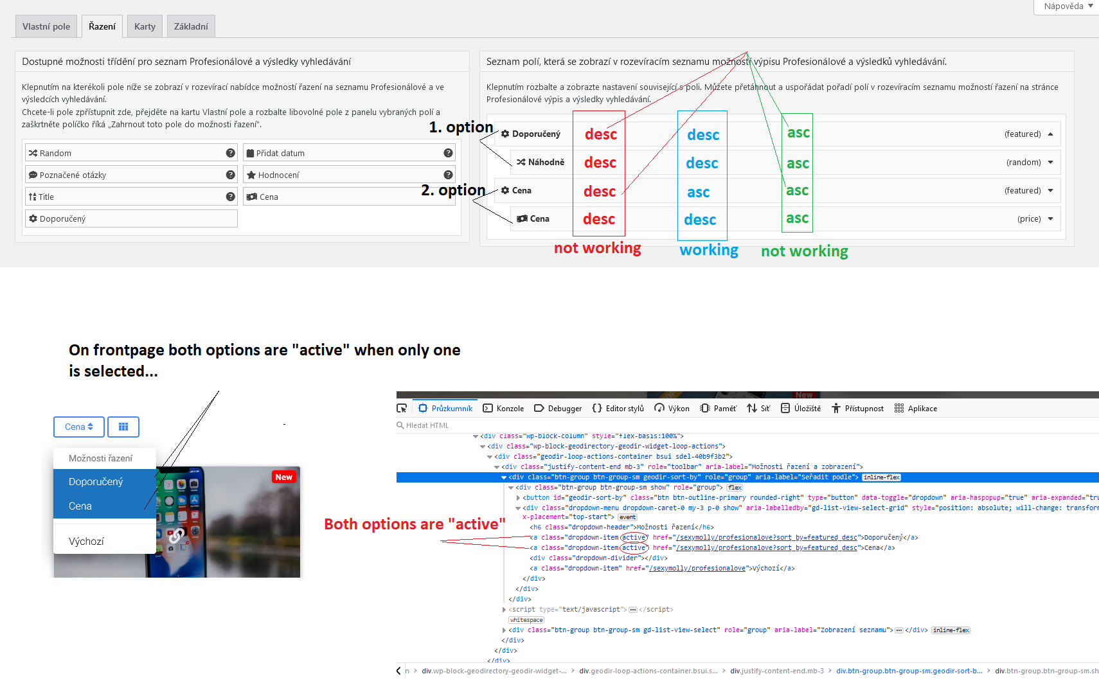
Task: Collapse the dropdown-menu div node twisty
Action: [x=518, y=508]
